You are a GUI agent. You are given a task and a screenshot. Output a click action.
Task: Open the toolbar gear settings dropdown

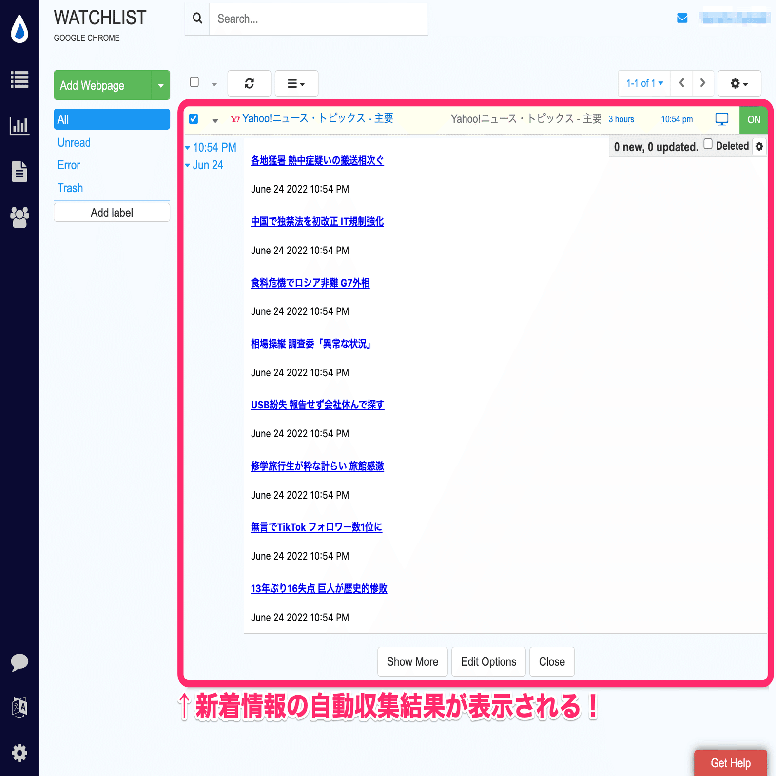[739, 83]
